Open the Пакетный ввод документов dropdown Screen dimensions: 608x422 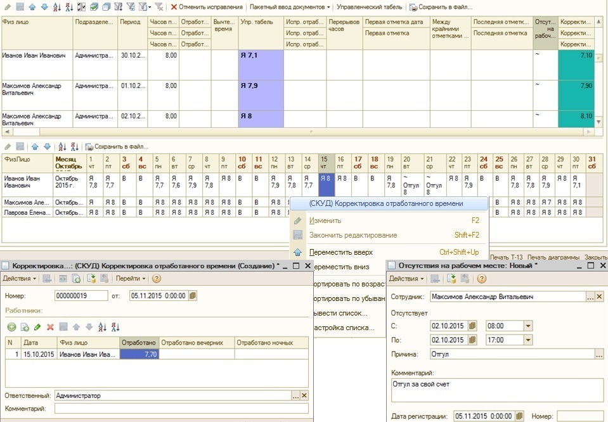[290, 7]
